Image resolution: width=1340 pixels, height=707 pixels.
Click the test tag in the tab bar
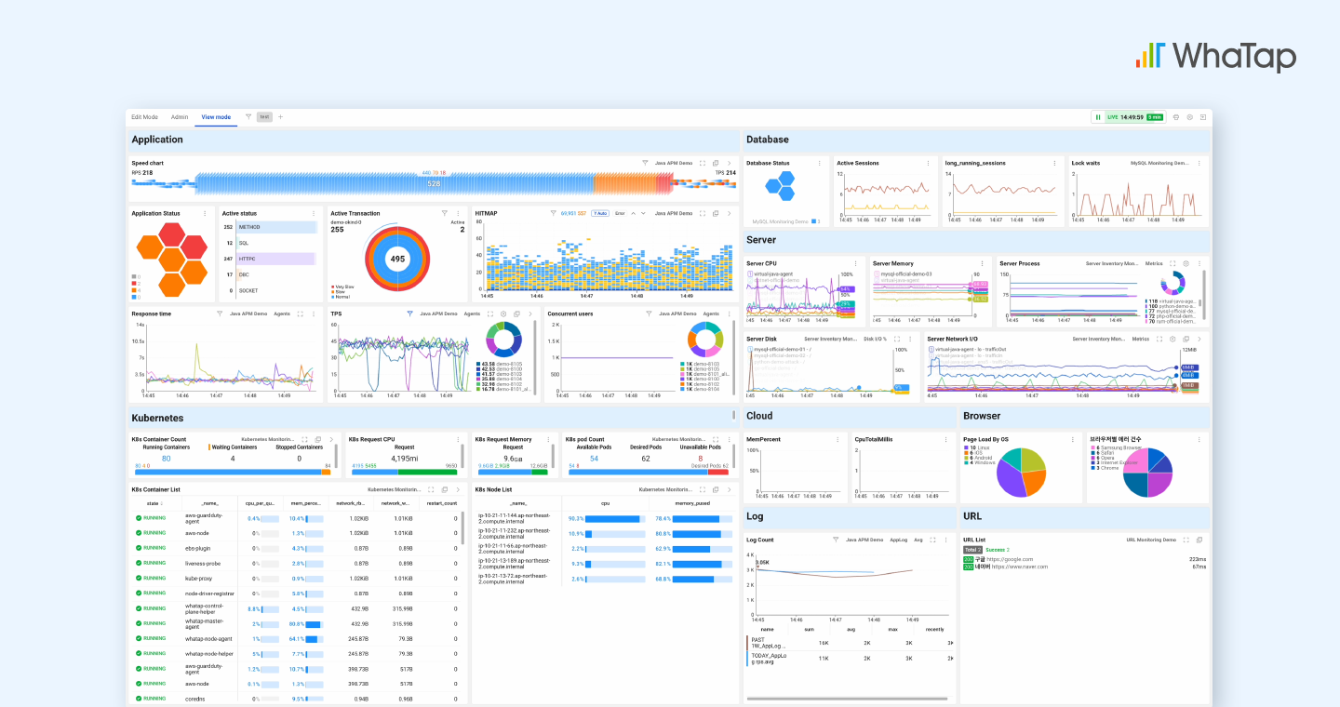tap(264, 117)
